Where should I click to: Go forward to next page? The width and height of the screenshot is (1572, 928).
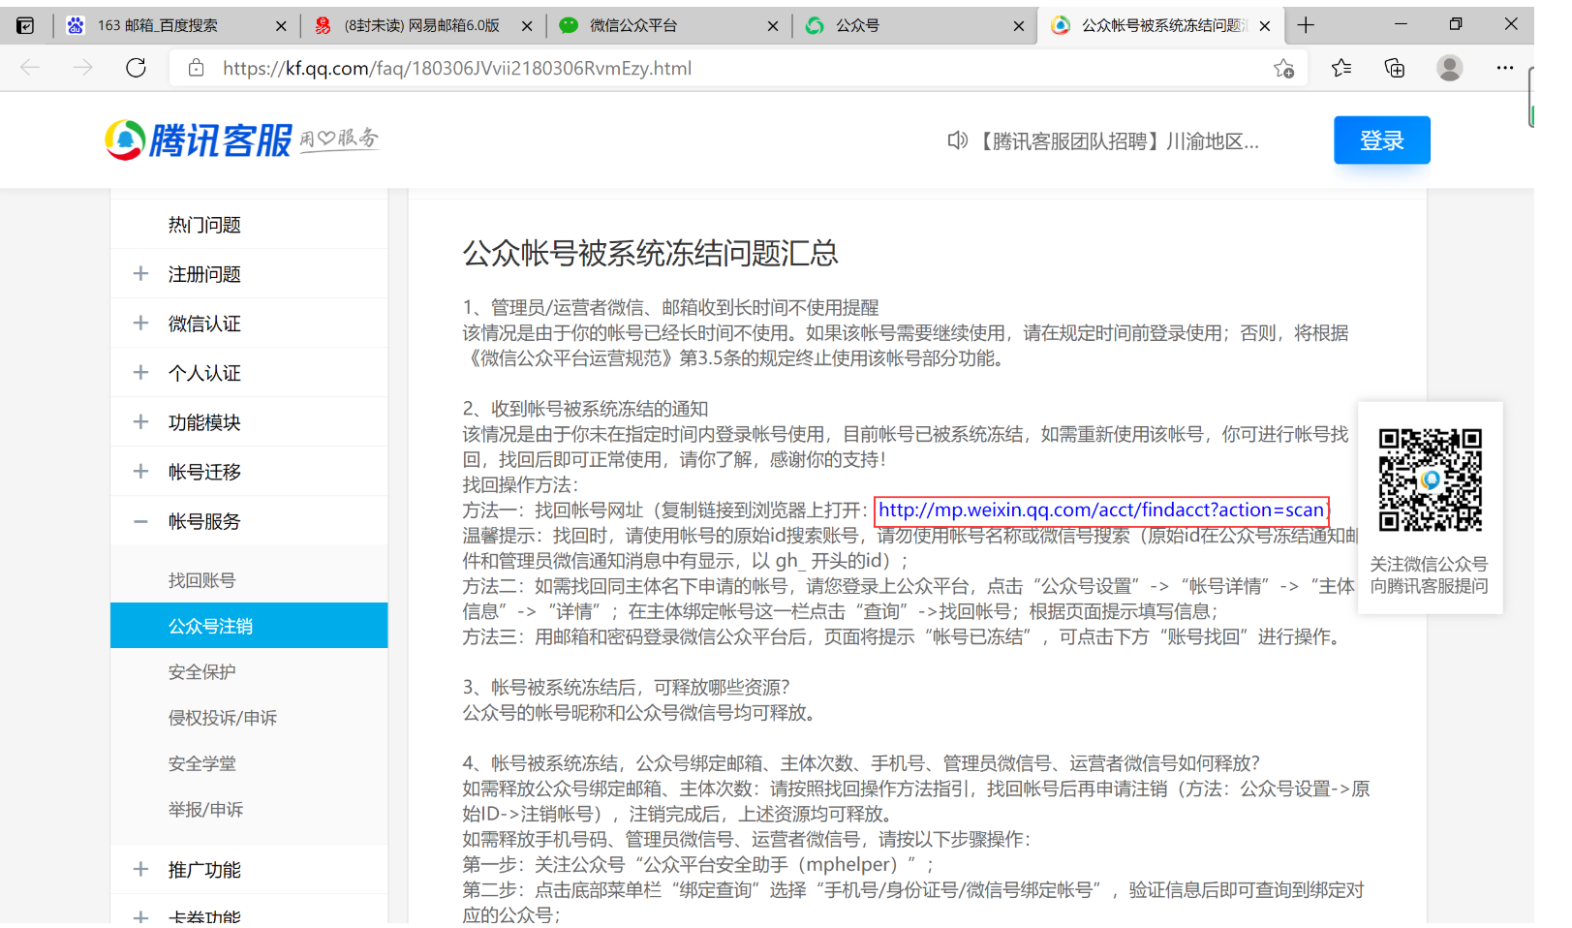83,68
